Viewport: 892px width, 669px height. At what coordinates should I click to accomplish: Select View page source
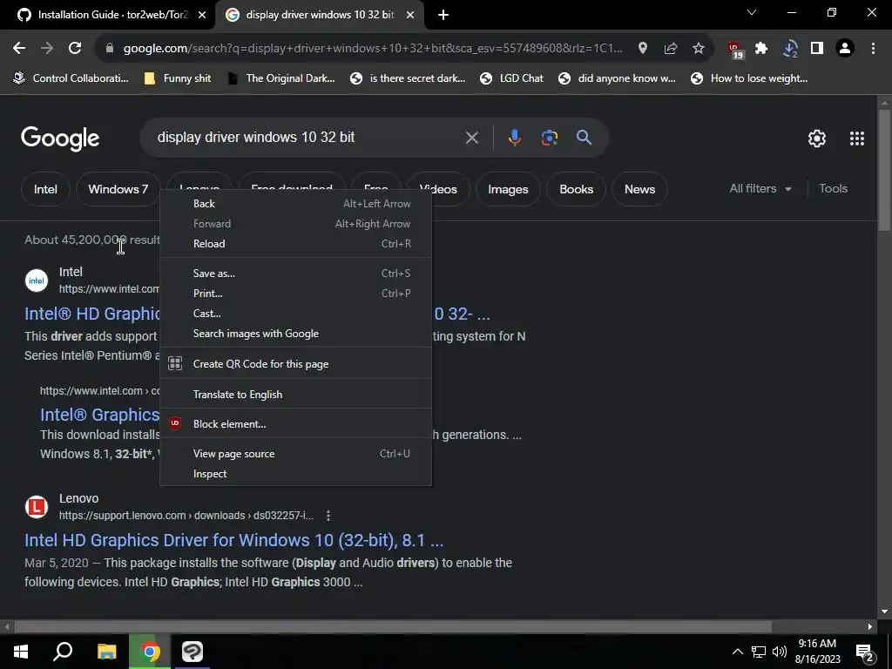[x=295, y=453]
